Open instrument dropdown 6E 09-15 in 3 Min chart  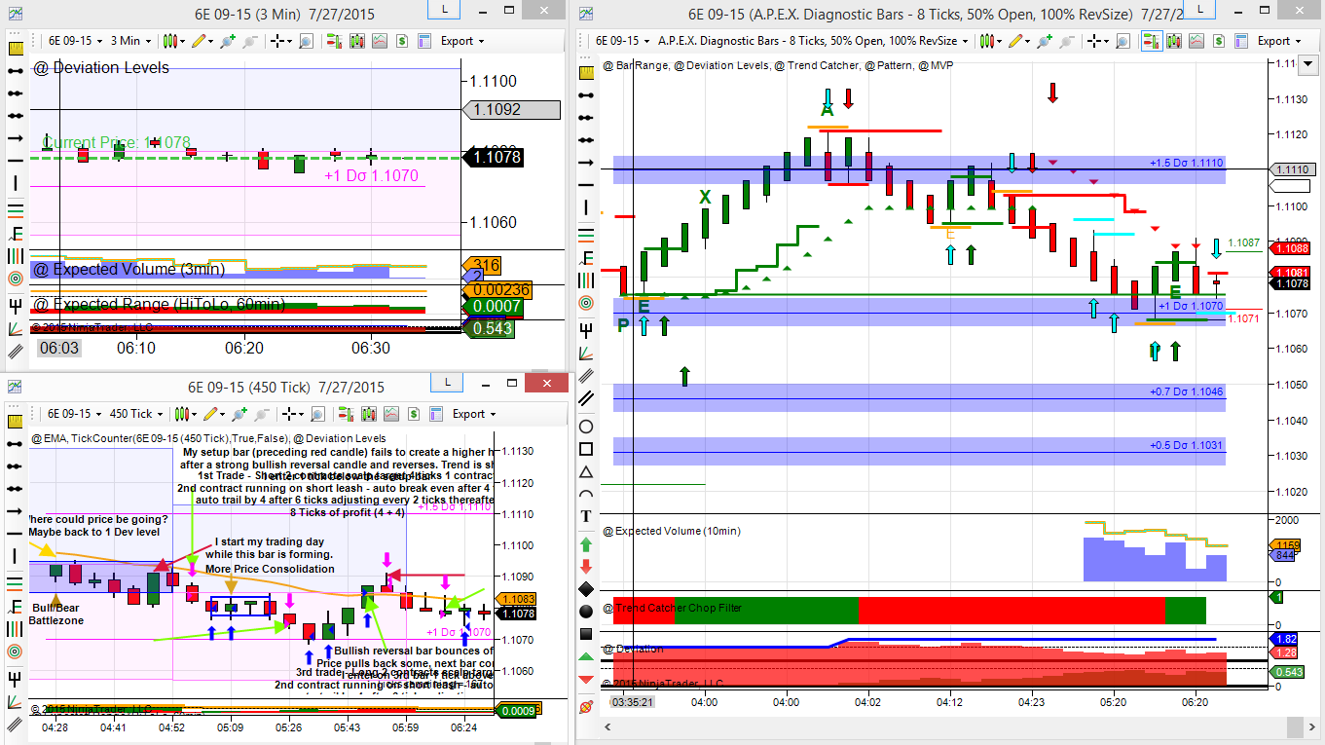pos(76,41)
